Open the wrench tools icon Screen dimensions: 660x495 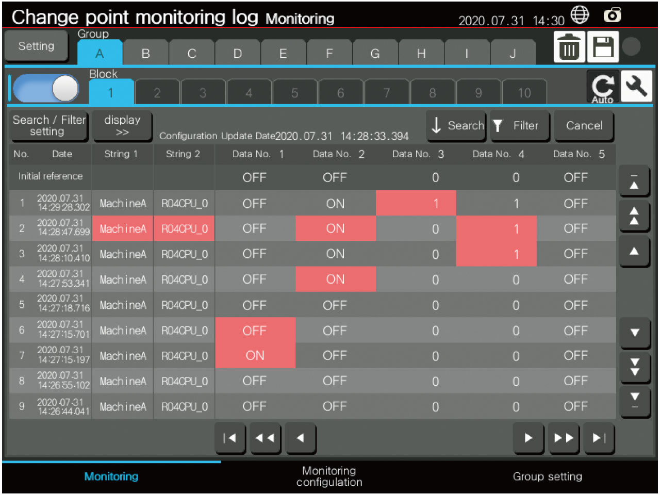[636, 87]
